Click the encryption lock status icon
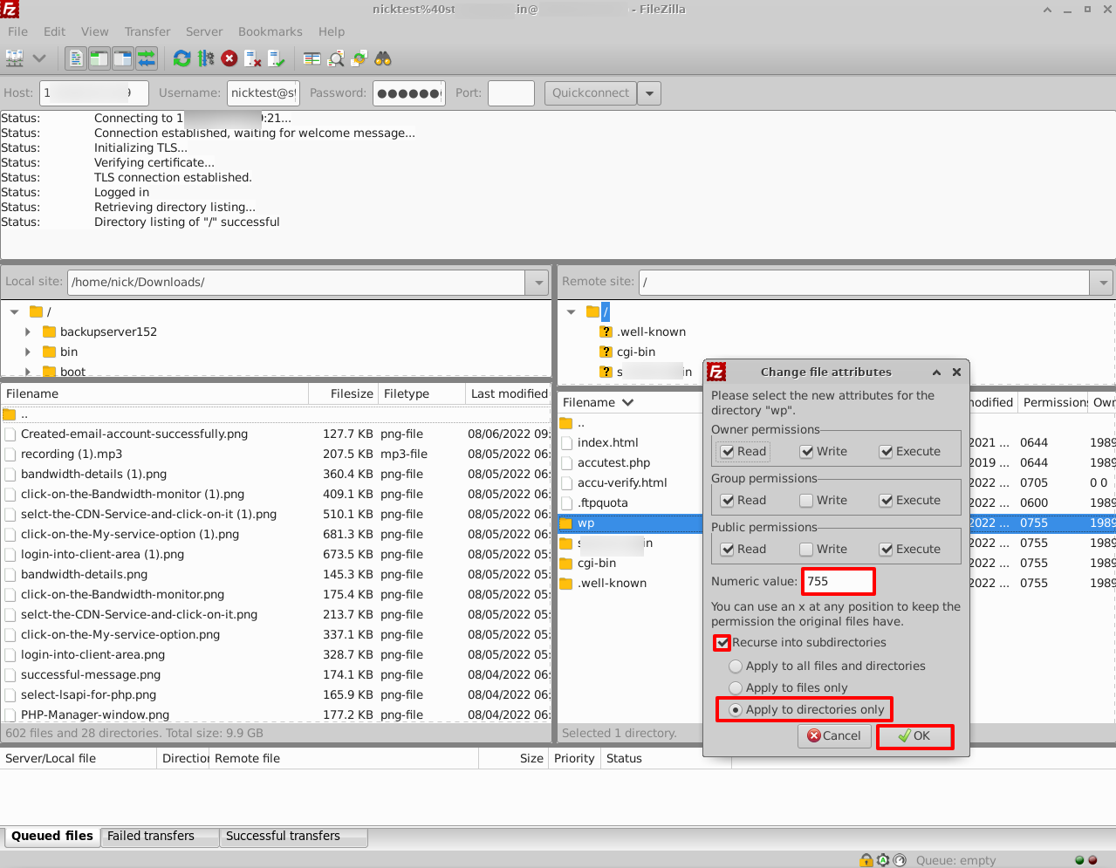 [866, 860]
